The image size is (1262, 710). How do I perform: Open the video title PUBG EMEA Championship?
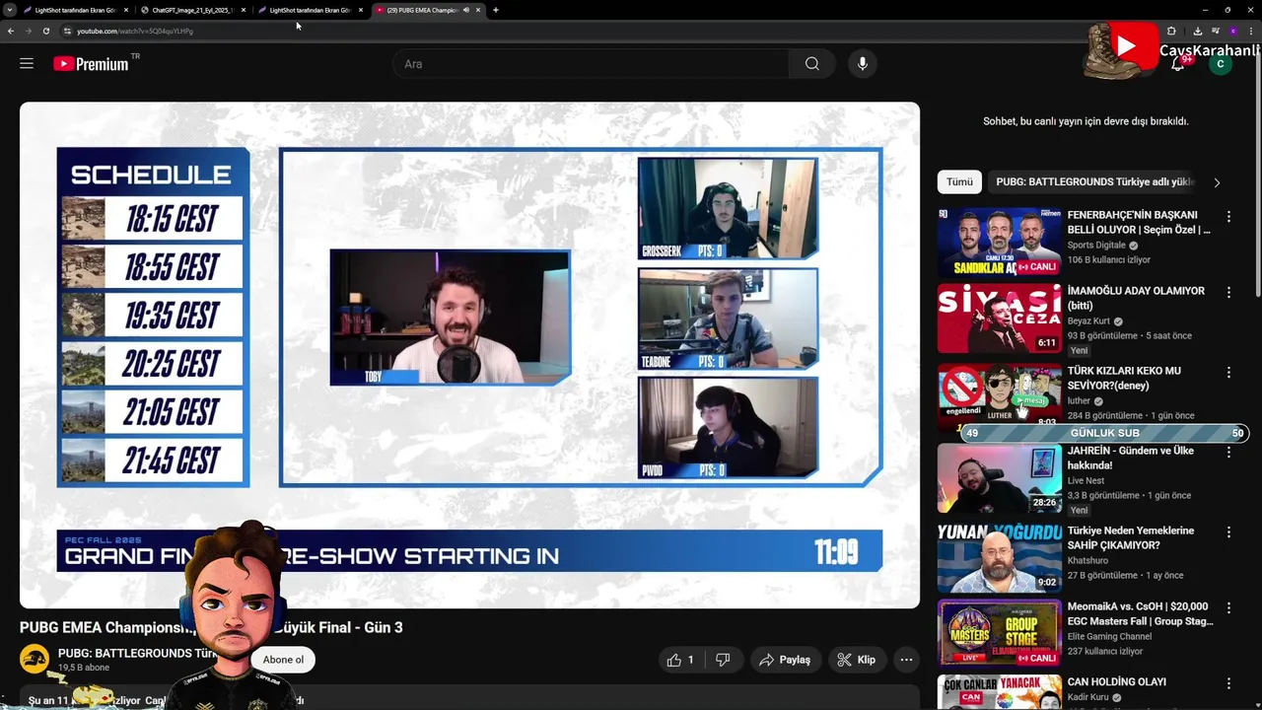coord(211,627)
